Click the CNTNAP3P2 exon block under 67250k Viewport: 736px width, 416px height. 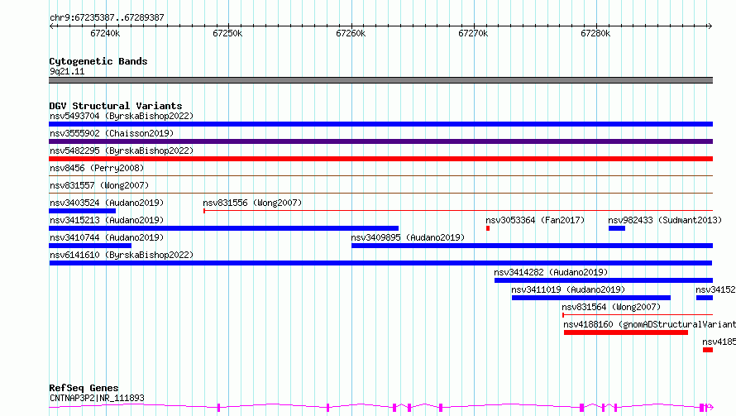(219, 407)
